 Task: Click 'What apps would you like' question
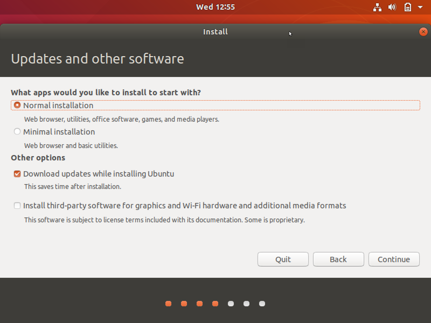[x=106, y=93]
